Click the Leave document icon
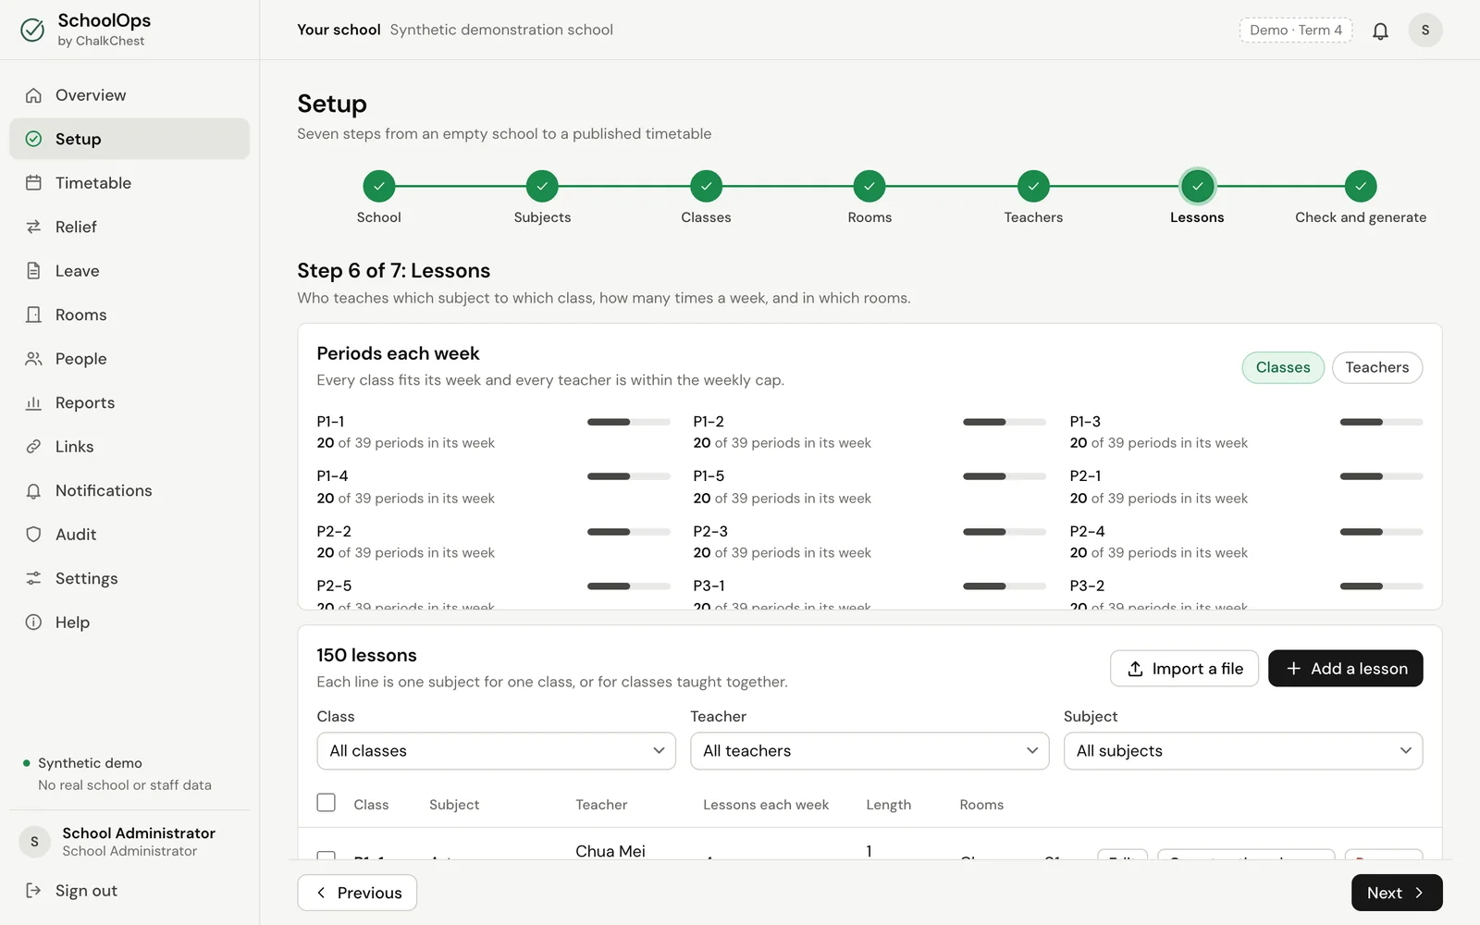 pyautogui.click(x=33, y=271)
